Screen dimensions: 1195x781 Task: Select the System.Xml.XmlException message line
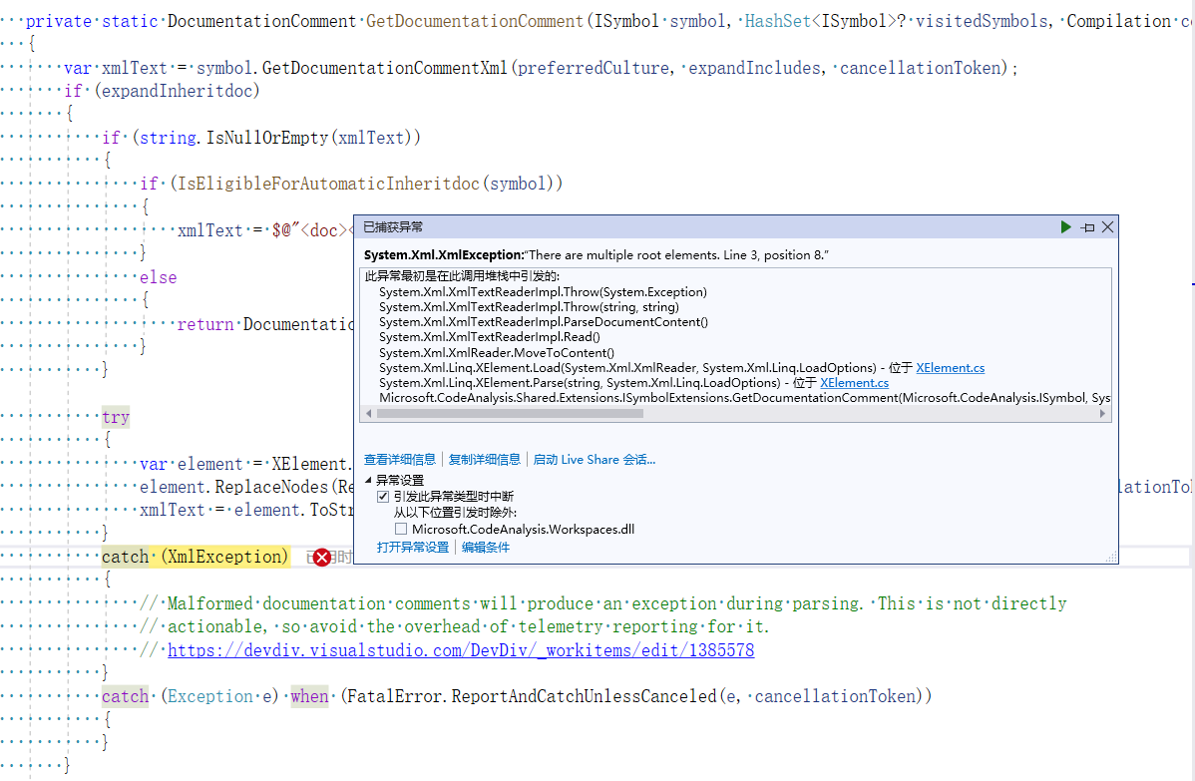click(x=596, y=255)
